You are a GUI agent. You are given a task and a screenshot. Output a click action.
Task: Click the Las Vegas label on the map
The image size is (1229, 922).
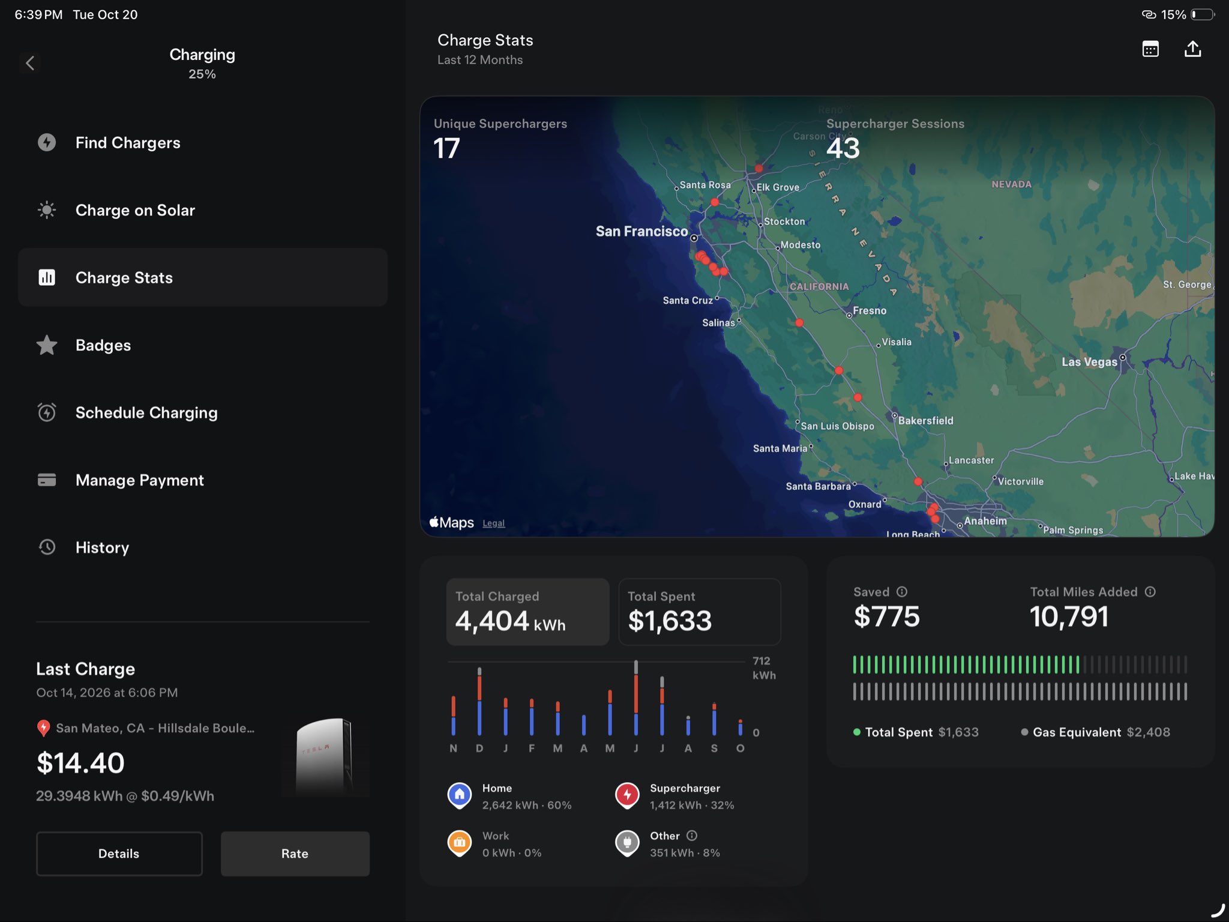[1089, 361]
